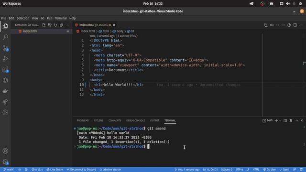306x172 pixels.
Task: Switch to the Problems panel tab
Action: [x=83, y=120]
